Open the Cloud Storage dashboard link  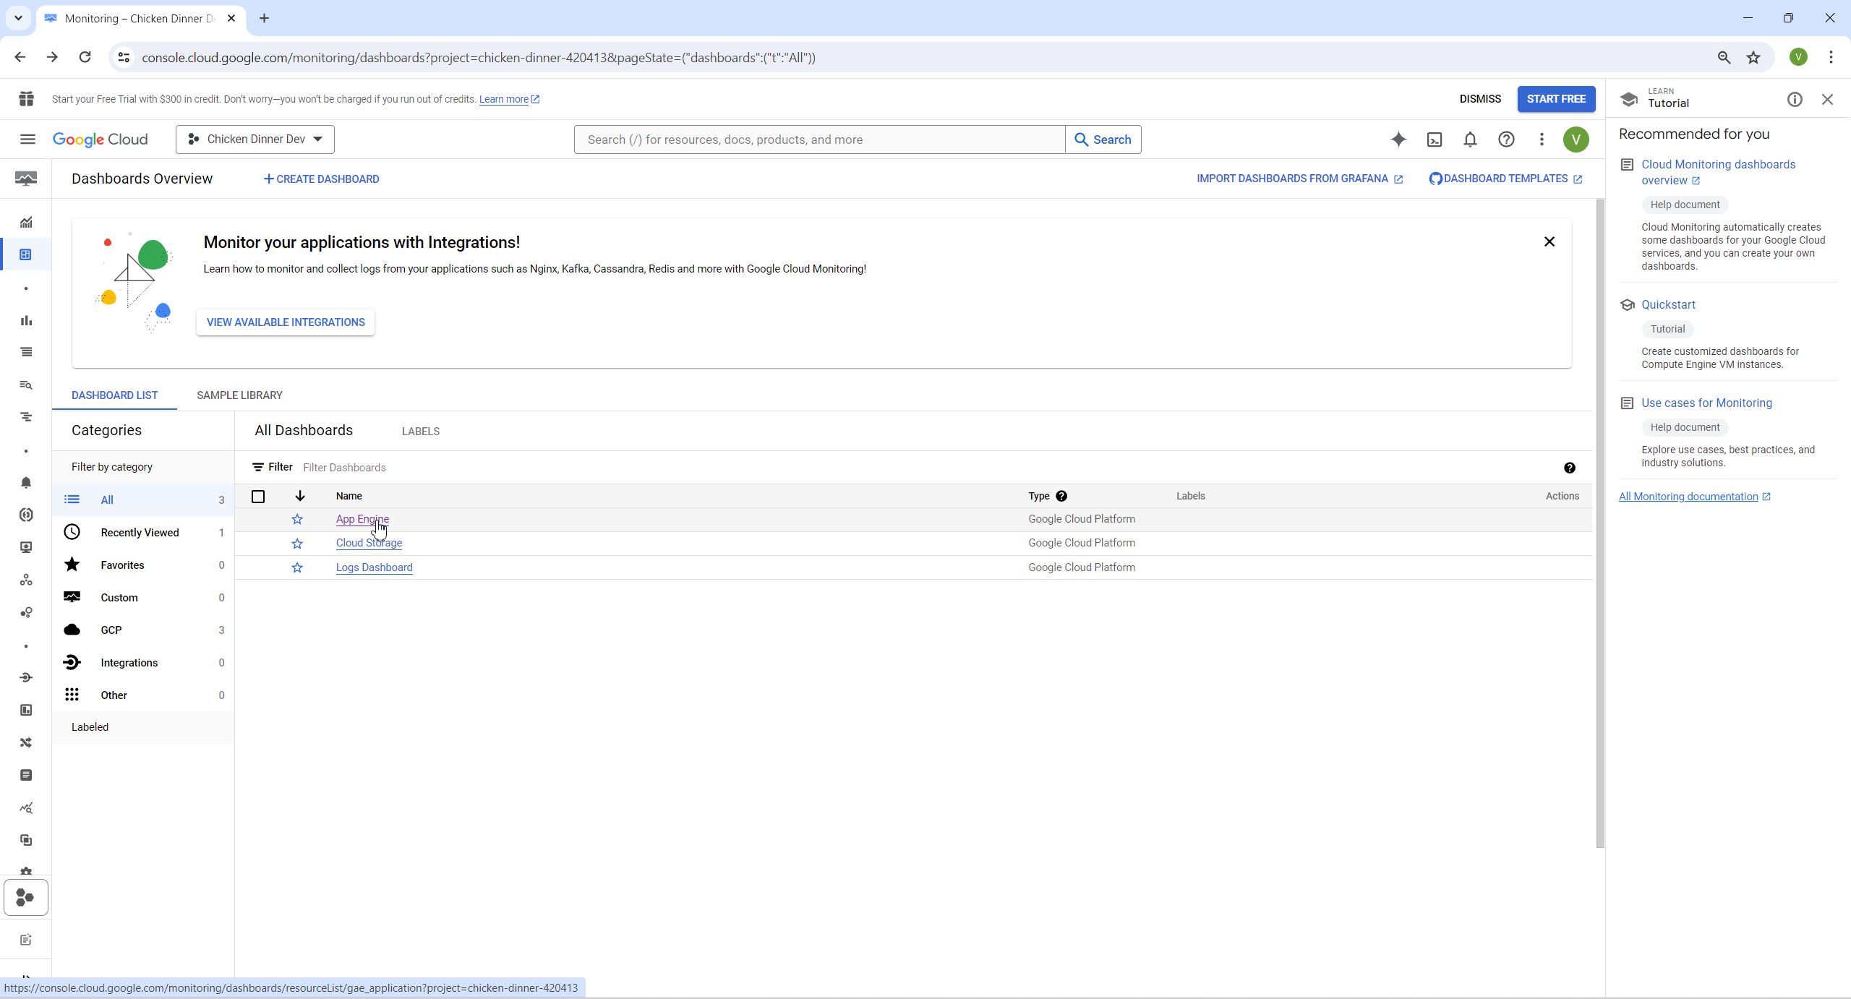click(369, 543)
